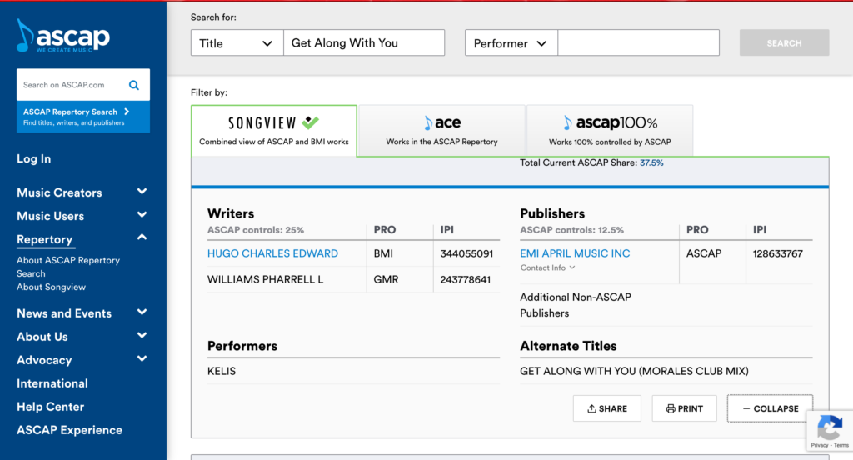
Task: Open the ASCAP Experience page
Action: (x=70, y=430)
